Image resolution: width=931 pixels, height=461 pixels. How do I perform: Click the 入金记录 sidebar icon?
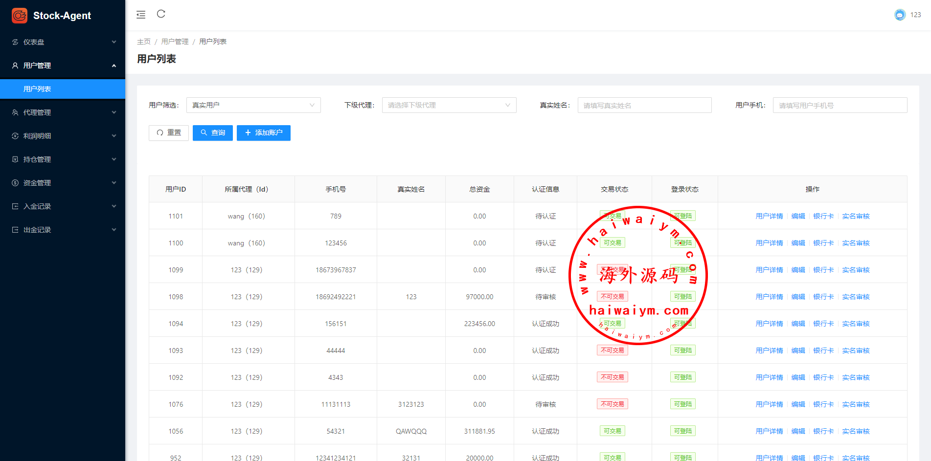(15, 206)
